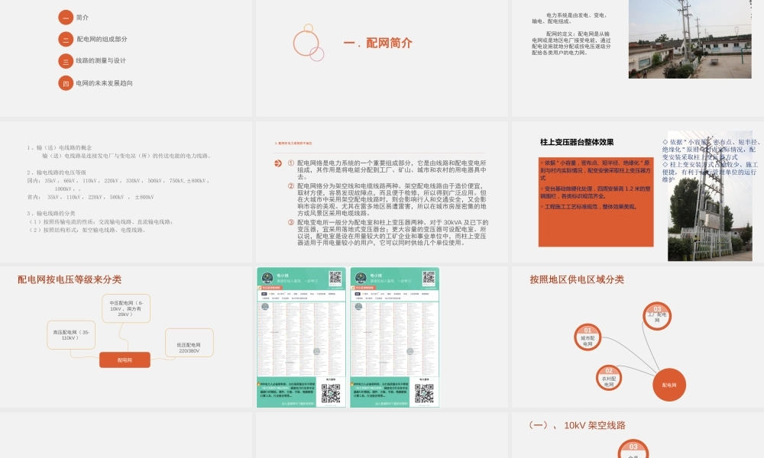Click the bottom QR code on the right flyer
The height and width of the screenshot is (458, 764).
424,392
